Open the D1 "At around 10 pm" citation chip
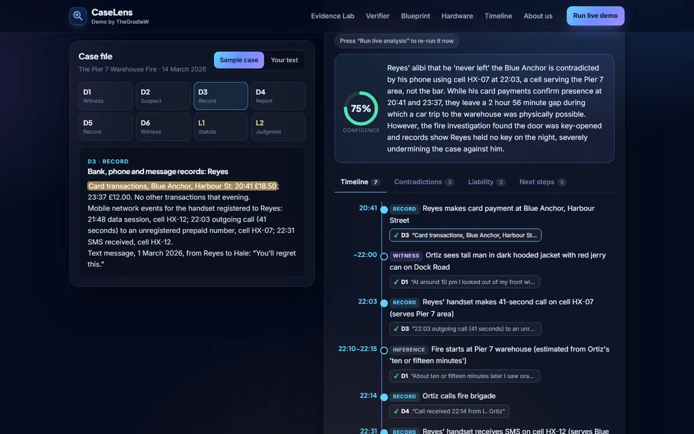 (x=465, y=282)
